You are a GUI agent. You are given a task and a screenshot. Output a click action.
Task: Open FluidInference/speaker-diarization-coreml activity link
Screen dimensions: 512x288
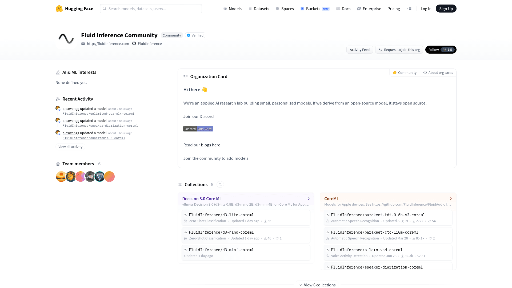click(x=100, y=126)
